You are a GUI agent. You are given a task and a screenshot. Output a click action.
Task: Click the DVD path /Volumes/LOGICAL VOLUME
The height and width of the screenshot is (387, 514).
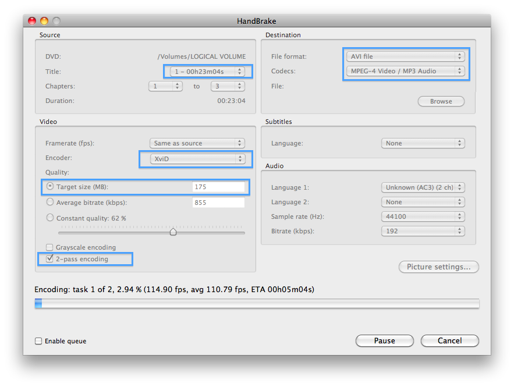(201, 56)
